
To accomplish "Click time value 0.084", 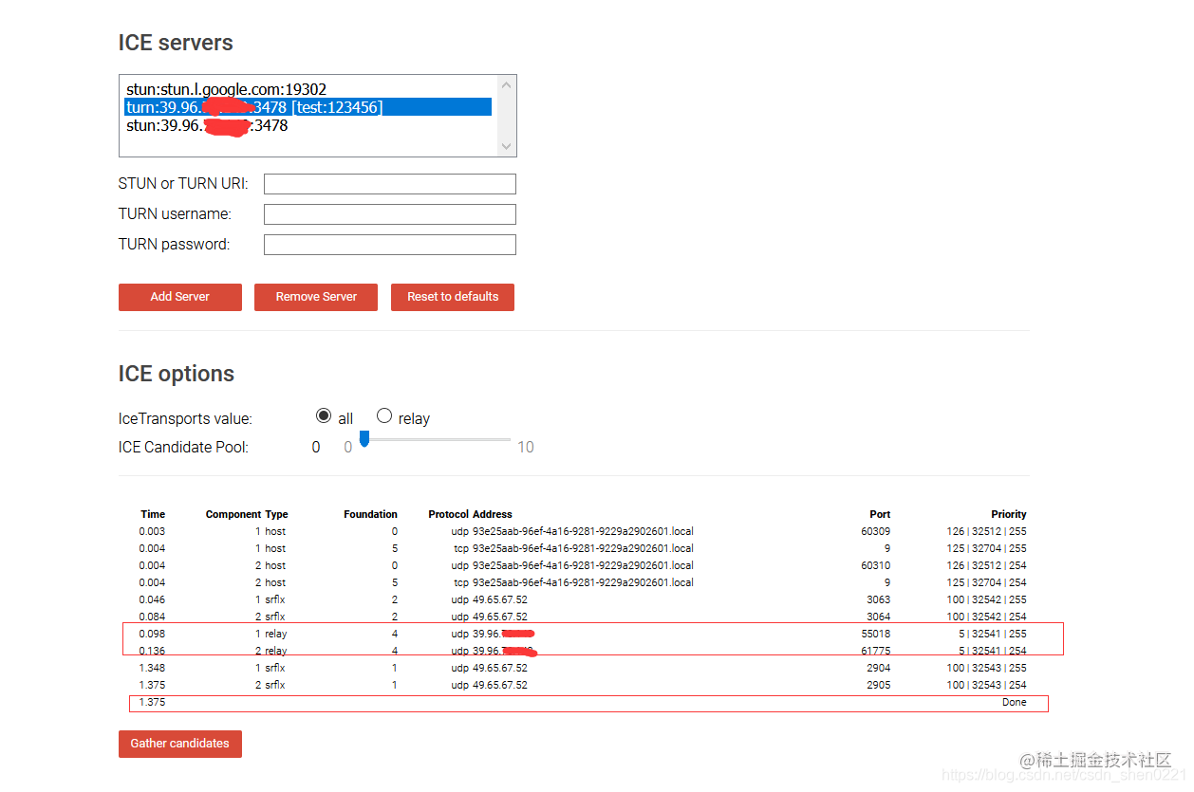I will tap(152, 617).
